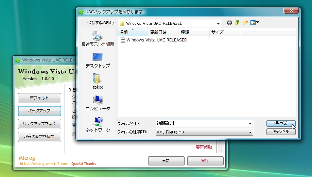Sort by 更新日時 column header
Screen dimensions: 312x177
pos(163,32)
